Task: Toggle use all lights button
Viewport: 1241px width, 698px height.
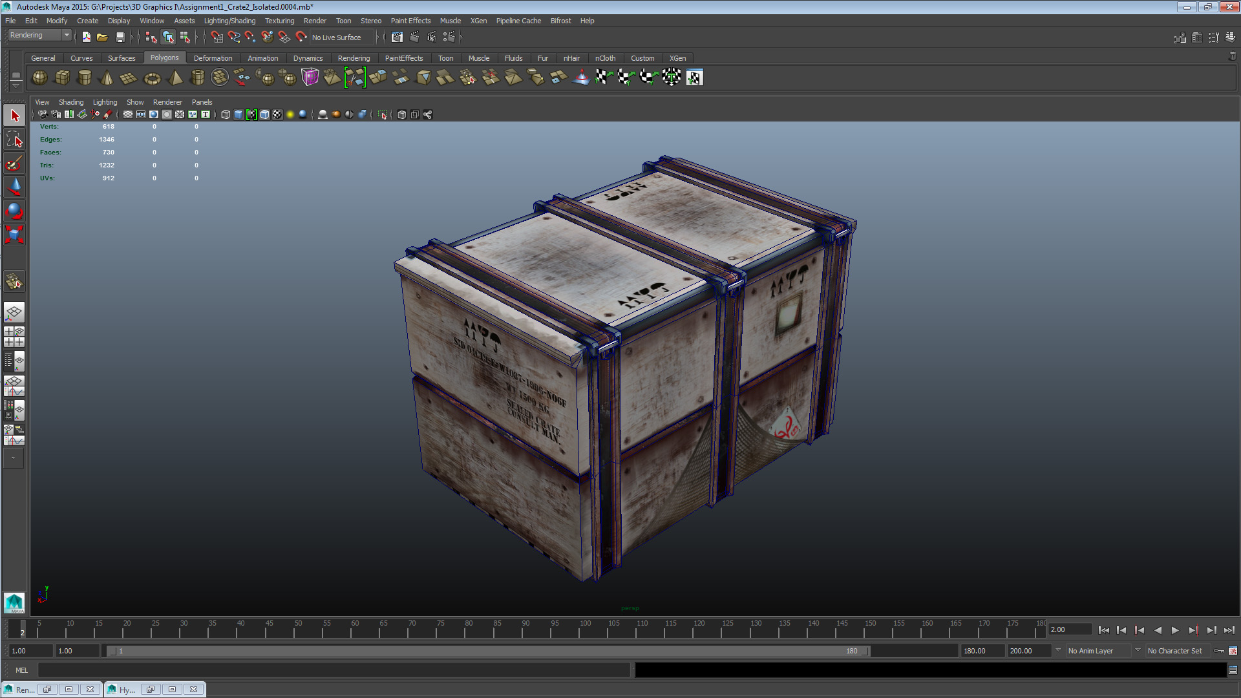Action: click(290, 114)
